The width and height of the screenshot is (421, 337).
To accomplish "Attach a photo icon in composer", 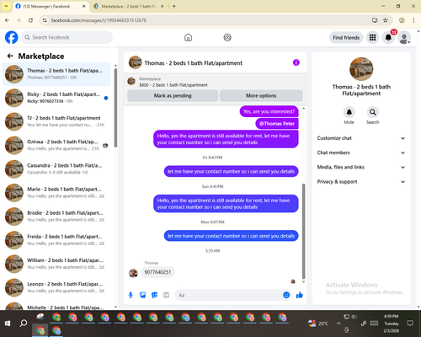I will coord(142,295).
